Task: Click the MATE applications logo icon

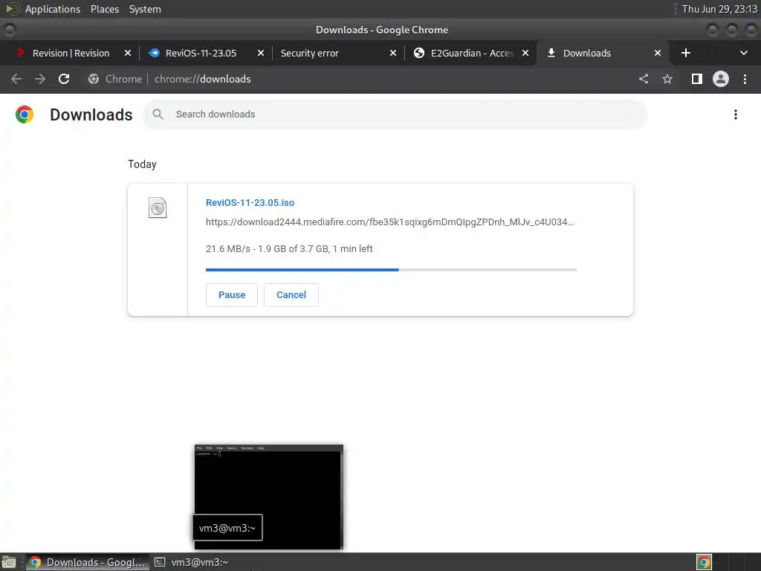Action: [x=12, y=9]
